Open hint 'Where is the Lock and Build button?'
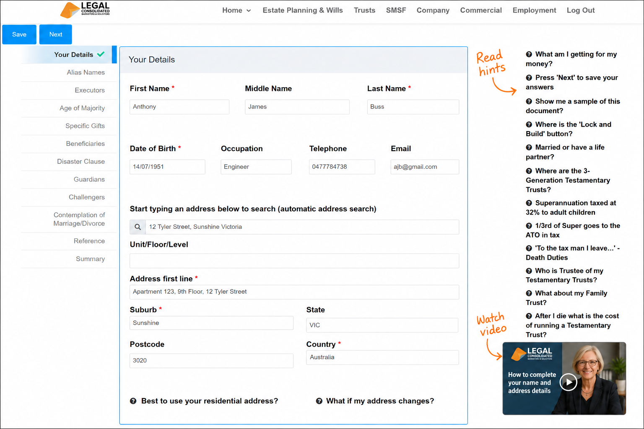This screenshot has height=429, width=644. [x=569, y=129]
